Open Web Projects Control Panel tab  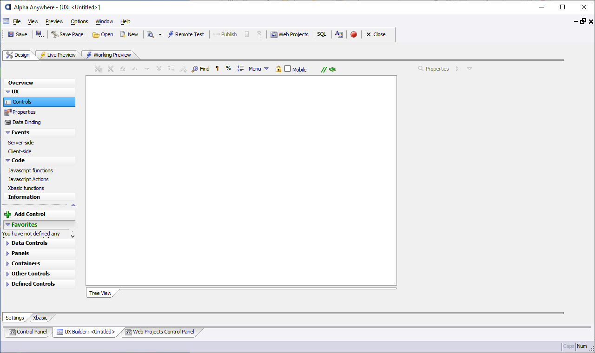[159, 332]
